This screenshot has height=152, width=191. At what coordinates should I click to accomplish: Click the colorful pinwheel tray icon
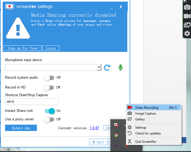click(x=116, y=146)
